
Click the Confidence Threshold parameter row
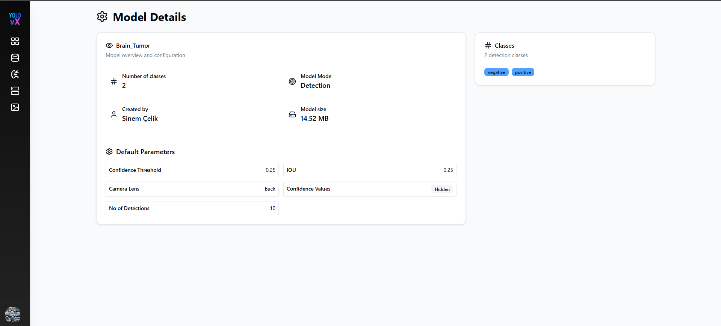coord(192,170)
